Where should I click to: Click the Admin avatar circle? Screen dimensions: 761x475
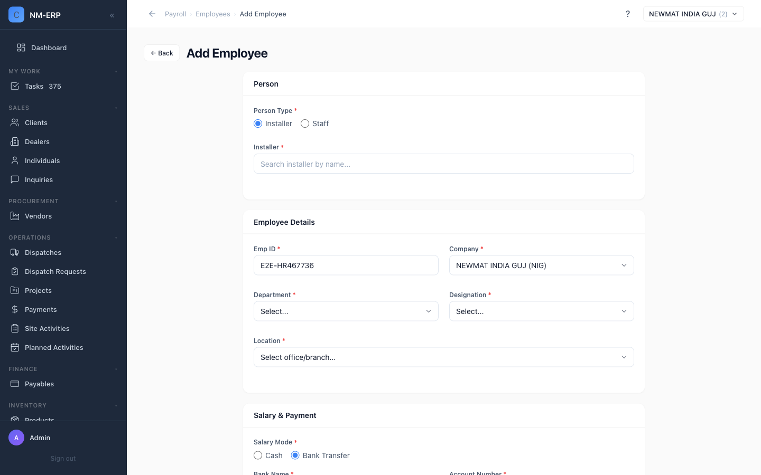coord(16,438)
